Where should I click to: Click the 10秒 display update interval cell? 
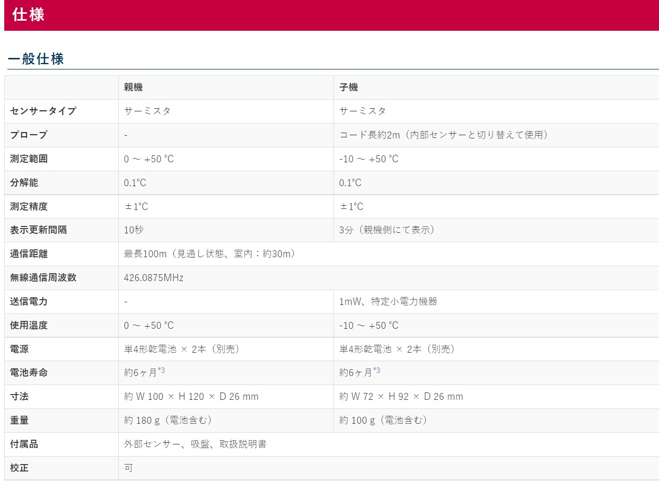pos(134,230)
